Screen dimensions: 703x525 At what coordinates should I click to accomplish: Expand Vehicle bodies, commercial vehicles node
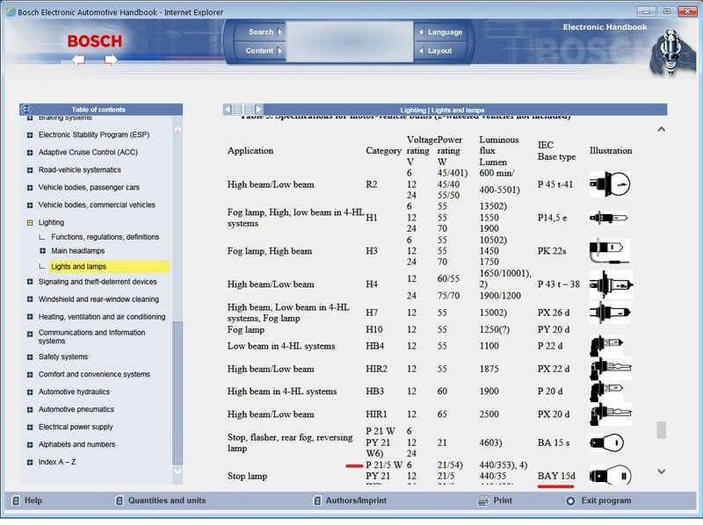pos(30,205)
